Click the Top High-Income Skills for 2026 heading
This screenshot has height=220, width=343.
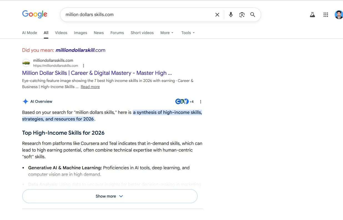(63, 133)
